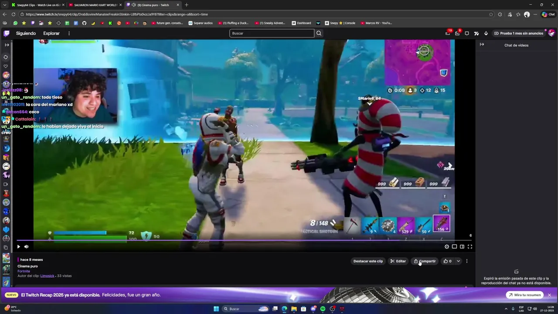The image size is (558, 314).
Task: Open browser settings and more menu
Action: [535, 14]
